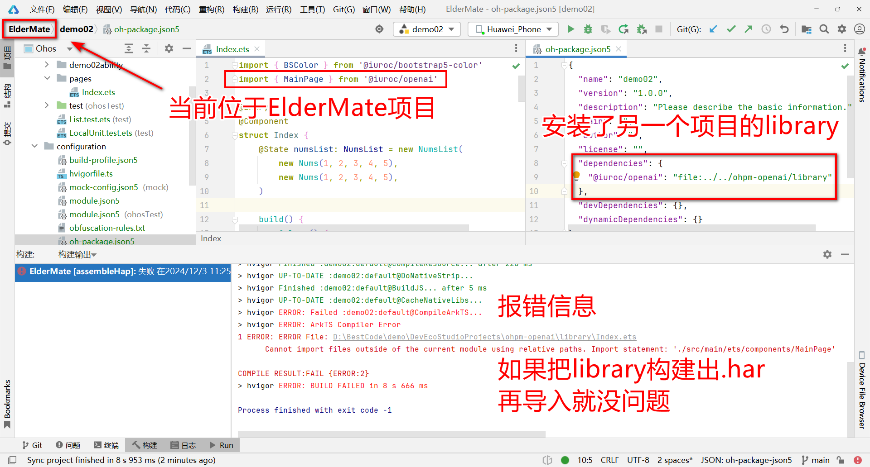The image size is (870, 467).
Task: Collapse the pages folder
Action: point(47,78)
